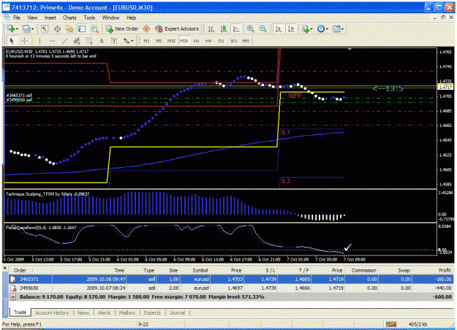Switch chart to line chart view

[x=236, y=28]
